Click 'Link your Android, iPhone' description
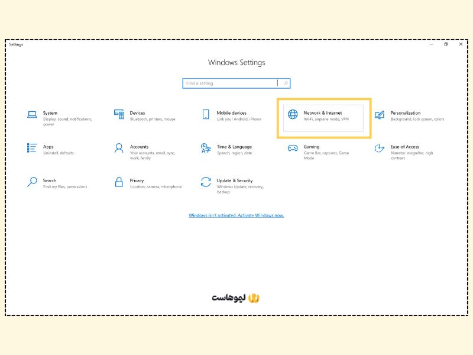 pyautogui.click(x=239, y=120)
